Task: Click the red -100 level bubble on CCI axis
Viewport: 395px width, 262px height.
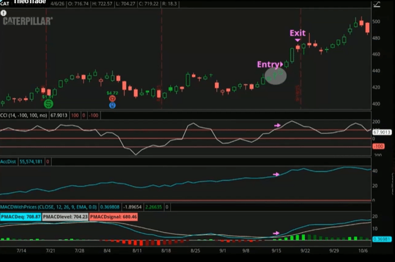Action: tap(378, 147)
